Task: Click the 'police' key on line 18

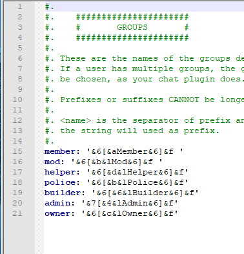Action: 60,182
